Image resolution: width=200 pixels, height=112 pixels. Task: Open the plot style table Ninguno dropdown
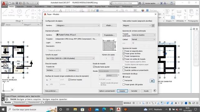(x=137, y=26)
